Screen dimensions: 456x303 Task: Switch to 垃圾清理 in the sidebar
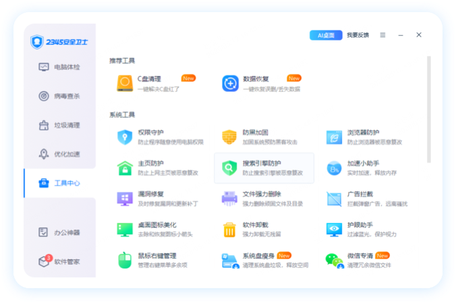pyautogui.click(x=60, y=125)
